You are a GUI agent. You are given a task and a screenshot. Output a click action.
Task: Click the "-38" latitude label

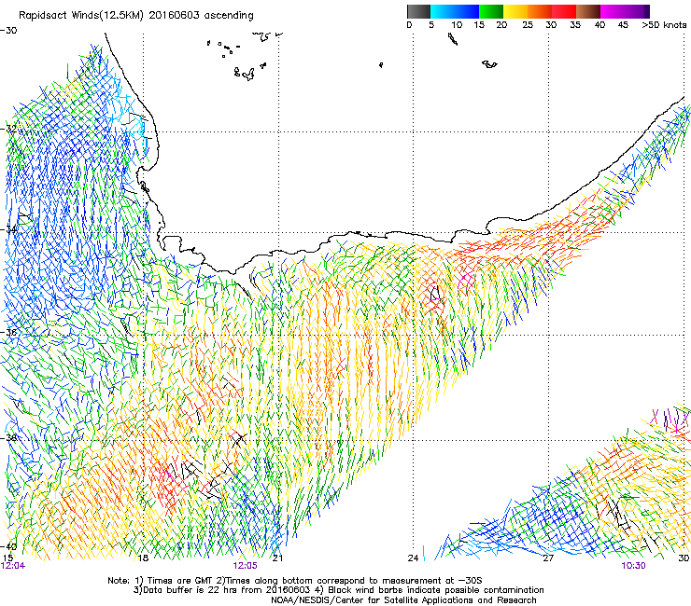click(8, 438)
